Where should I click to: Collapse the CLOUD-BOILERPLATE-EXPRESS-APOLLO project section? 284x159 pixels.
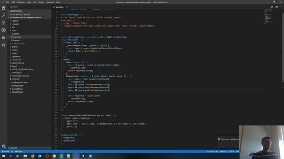[29, 18]
